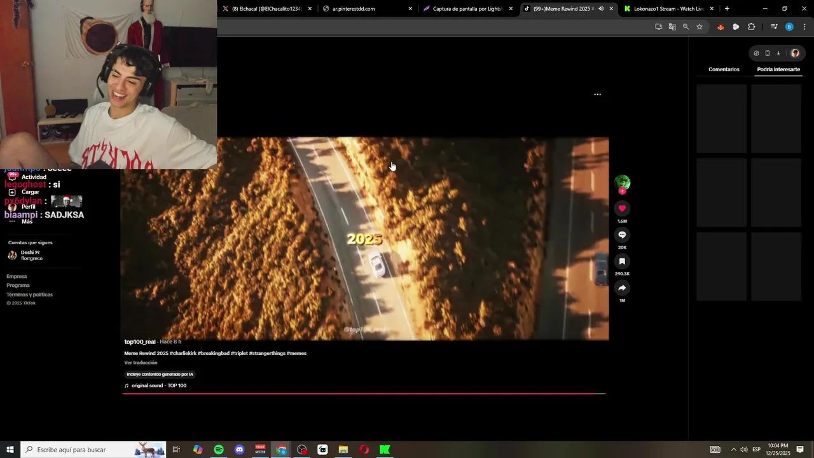The image size is (814, 458).
Task: Open Chrome's three-dot menu
Action: pos(804,27)
